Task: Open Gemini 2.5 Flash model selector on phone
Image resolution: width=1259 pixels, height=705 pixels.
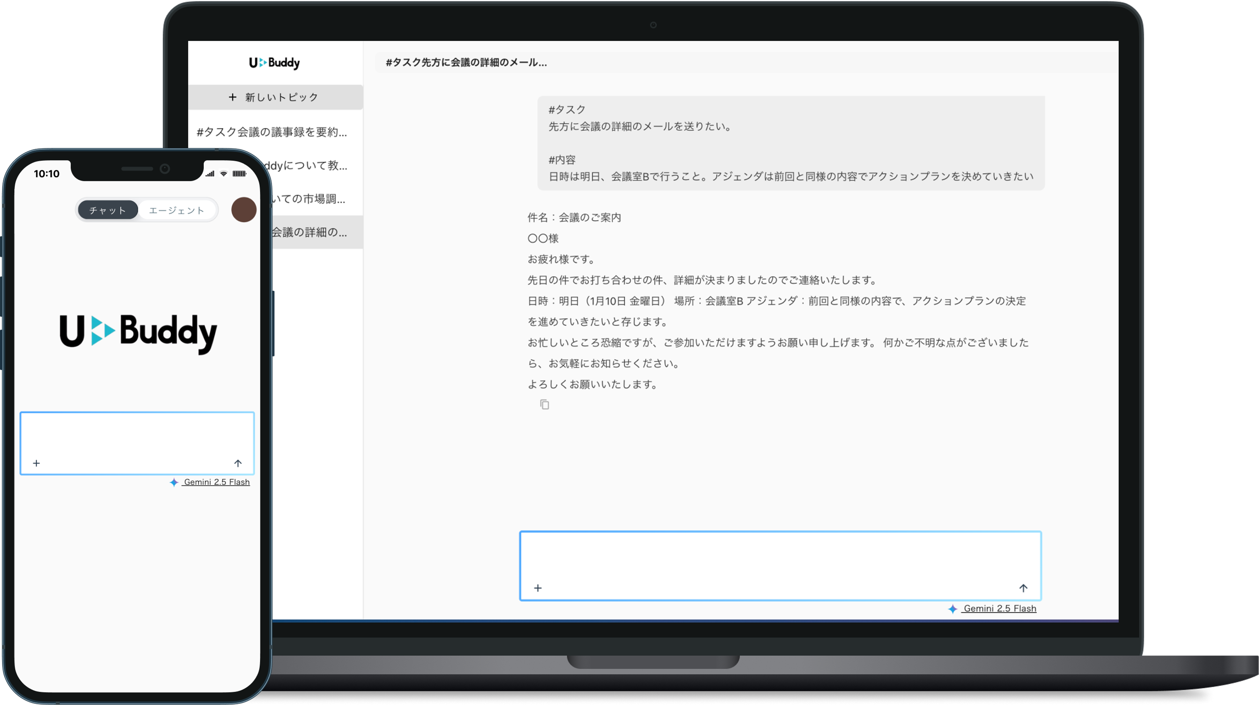Action: [216, 482]
